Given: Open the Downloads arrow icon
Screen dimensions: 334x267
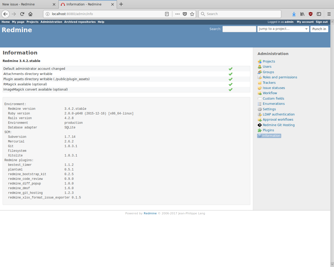Looking at the screenshot, I should (x=294, y=14).
